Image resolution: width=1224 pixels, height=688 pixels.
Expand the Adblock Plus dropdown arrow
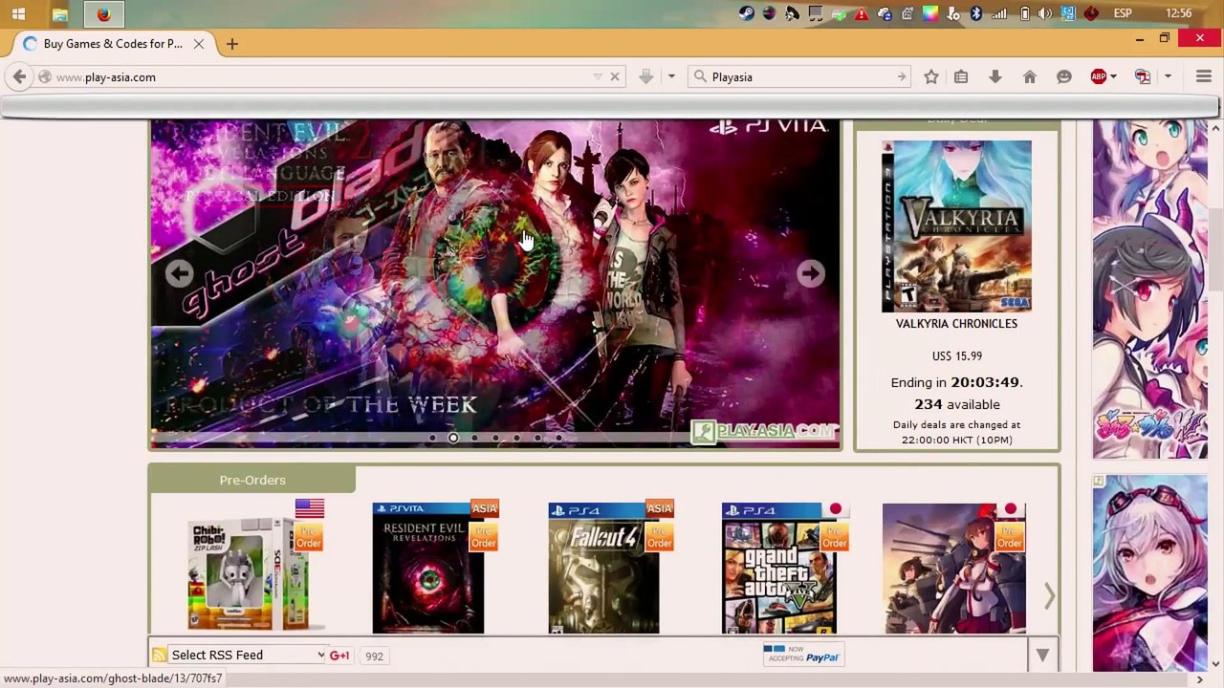pos(1113,76)
